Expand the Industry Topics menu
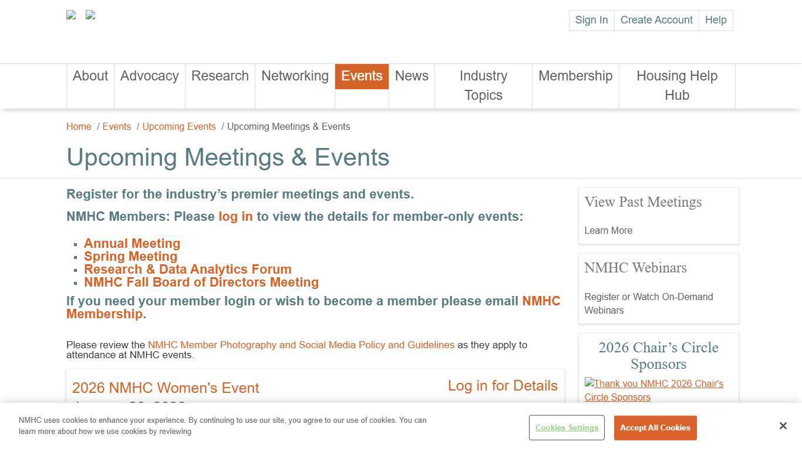Viewport: 802px width, 451px height. point(483,85)
